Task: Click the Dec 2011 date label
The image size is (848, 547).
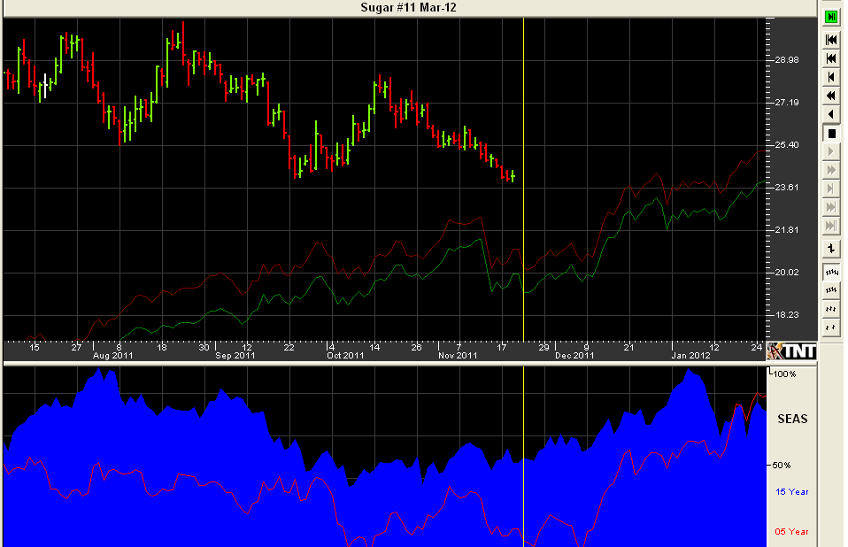Action: pos(574,356)
